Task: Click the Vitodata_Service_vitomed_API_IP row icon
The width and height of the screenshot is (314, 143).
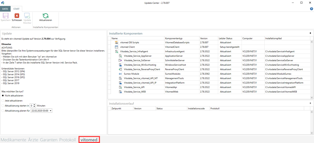Action: point(120,83)
